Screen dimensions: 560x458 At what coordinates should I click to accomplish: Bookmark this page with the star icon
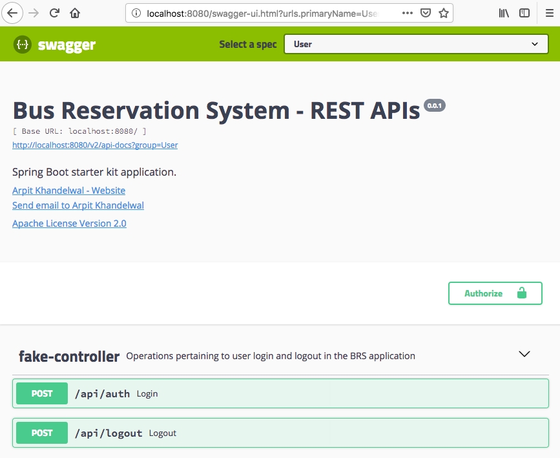(444, 13)
